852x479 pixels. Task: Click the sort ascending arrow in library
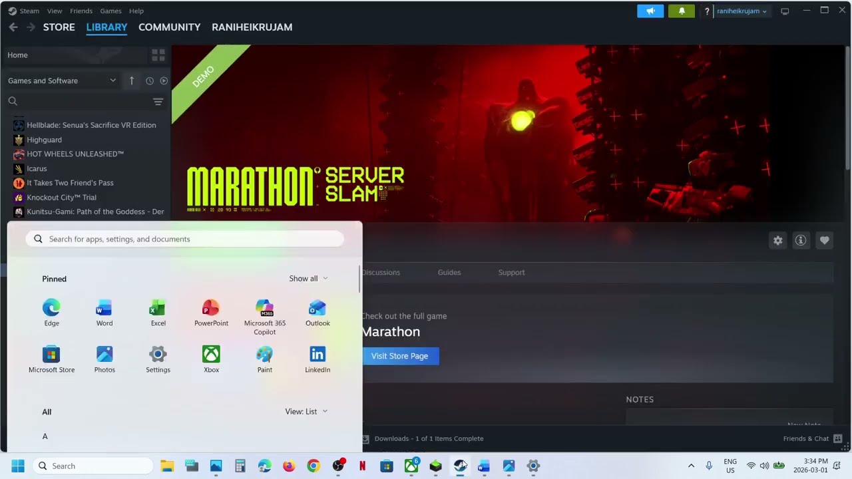click(132, 80)
